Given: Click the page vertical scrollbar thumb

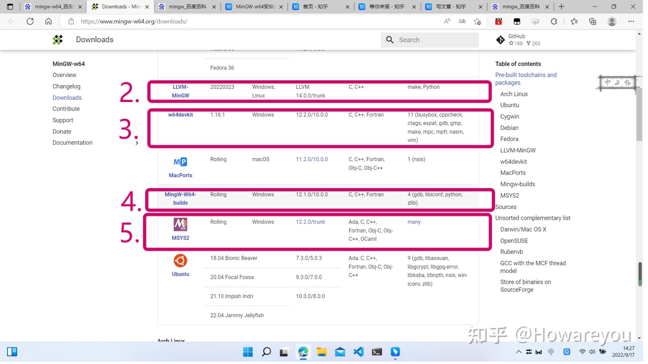Looking at the screenshot, I should [639, 115].
